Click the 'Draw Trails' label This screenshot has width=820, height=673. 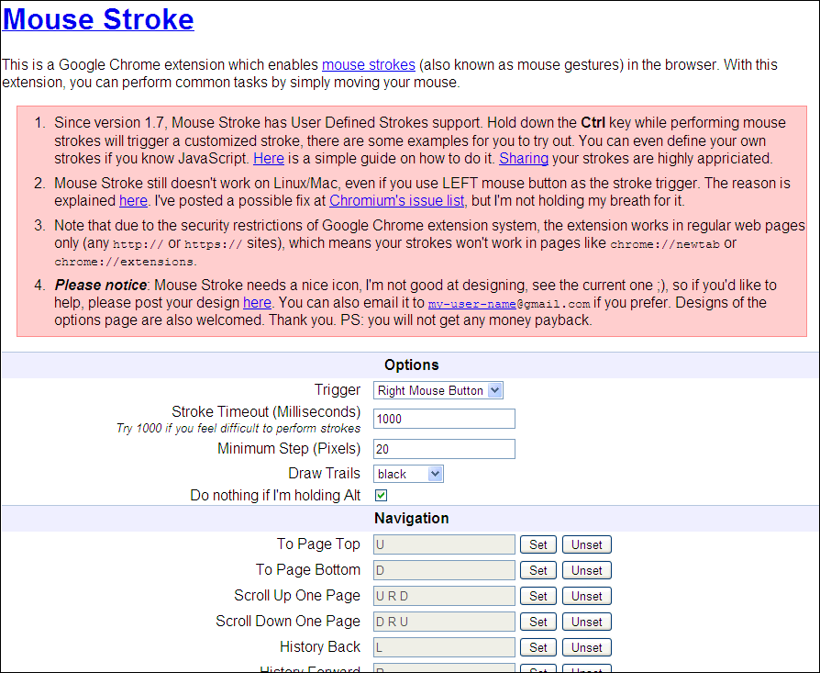pyautogui.click(x=324, y=473)
